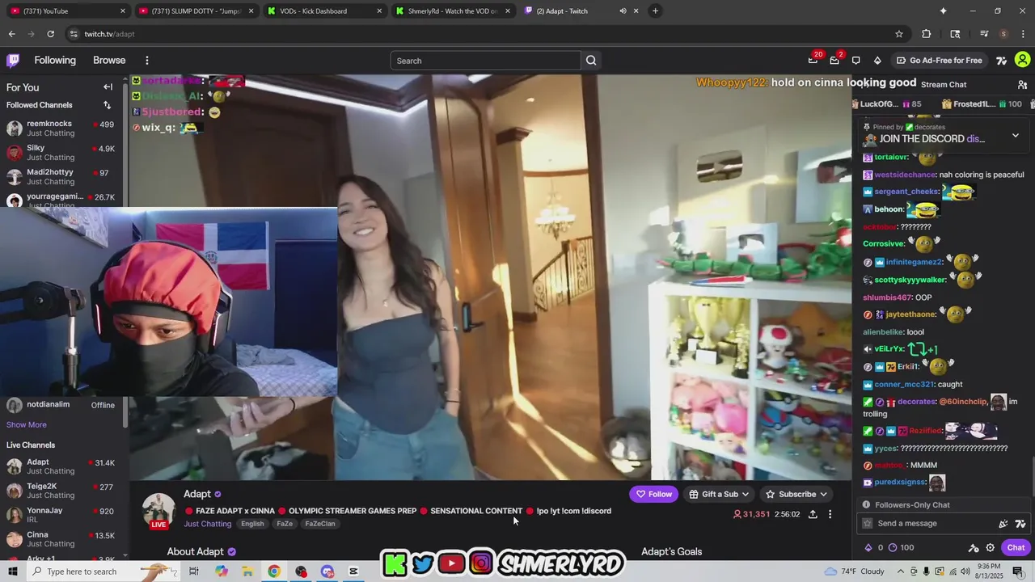
Task: Open Whispers speech bubble icon
Action: point(855,61)
